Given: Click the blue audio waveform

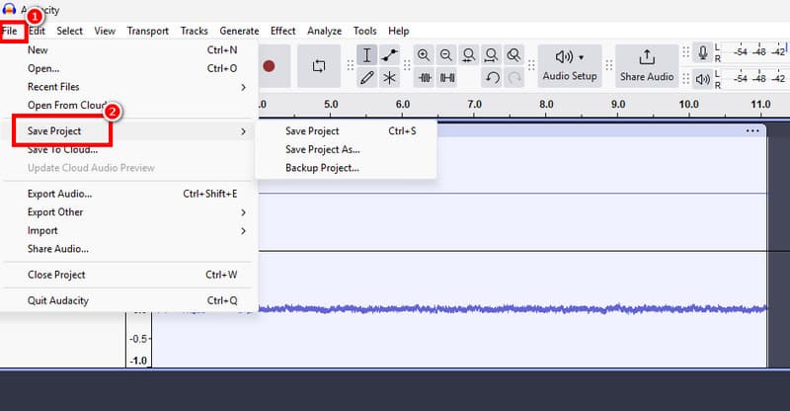Looking at the screenshot, I should point(513,308).
